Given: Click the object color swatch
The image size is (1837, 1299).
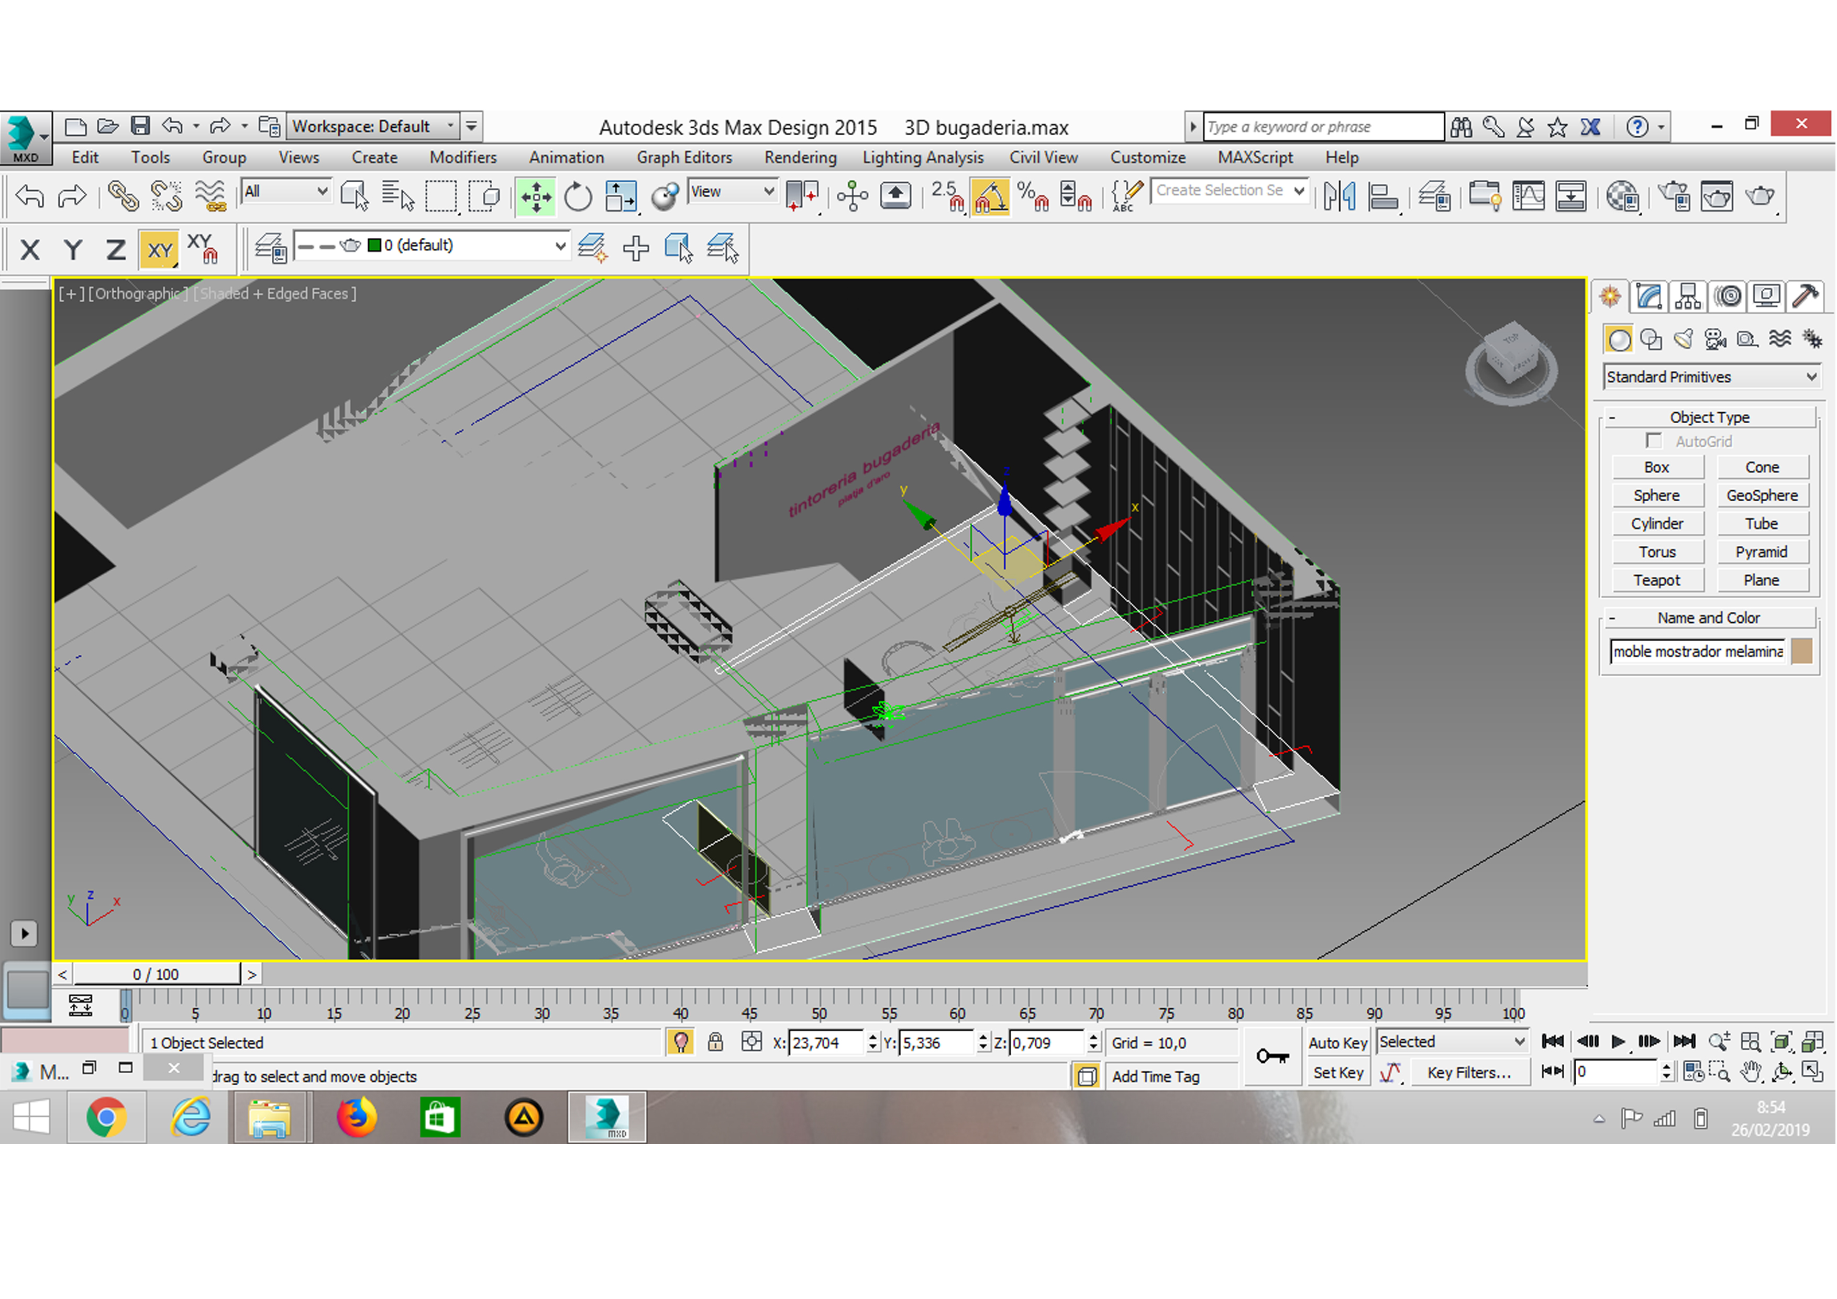Looking at the screenshot, I should click(x=1801, y=652).
